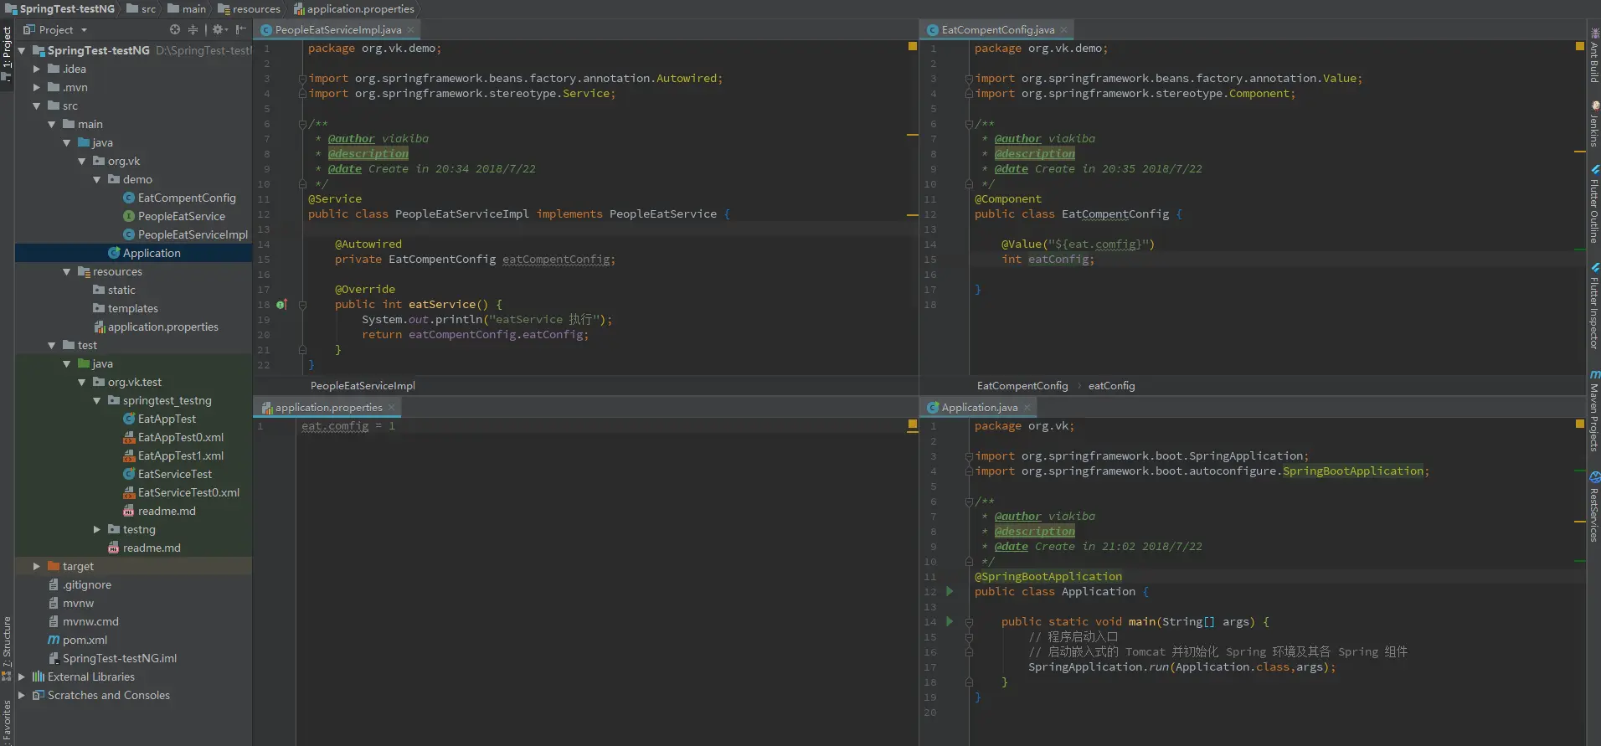
Task: Expand External Libraries node
Action: tap(22, 677)
